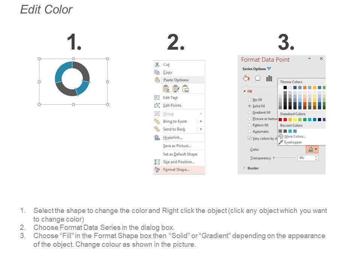Choose the Paste as Picture icon
Screen dimensions: 360x270
pos(185,88)
